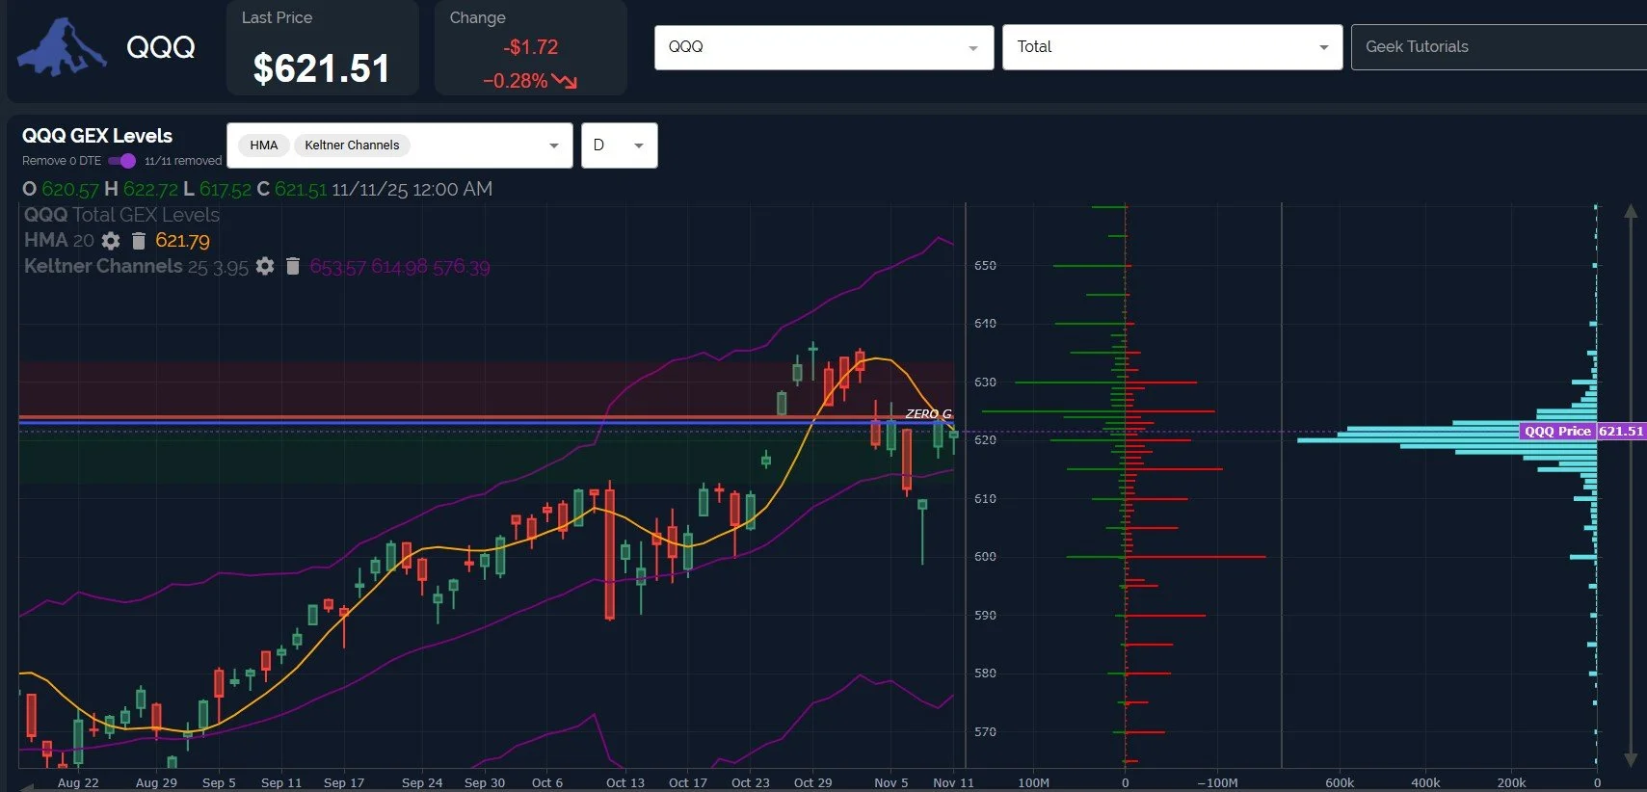
Task: Click the Oct 29 date axis label
Action: pyautogui.click(x=812, y=782)
